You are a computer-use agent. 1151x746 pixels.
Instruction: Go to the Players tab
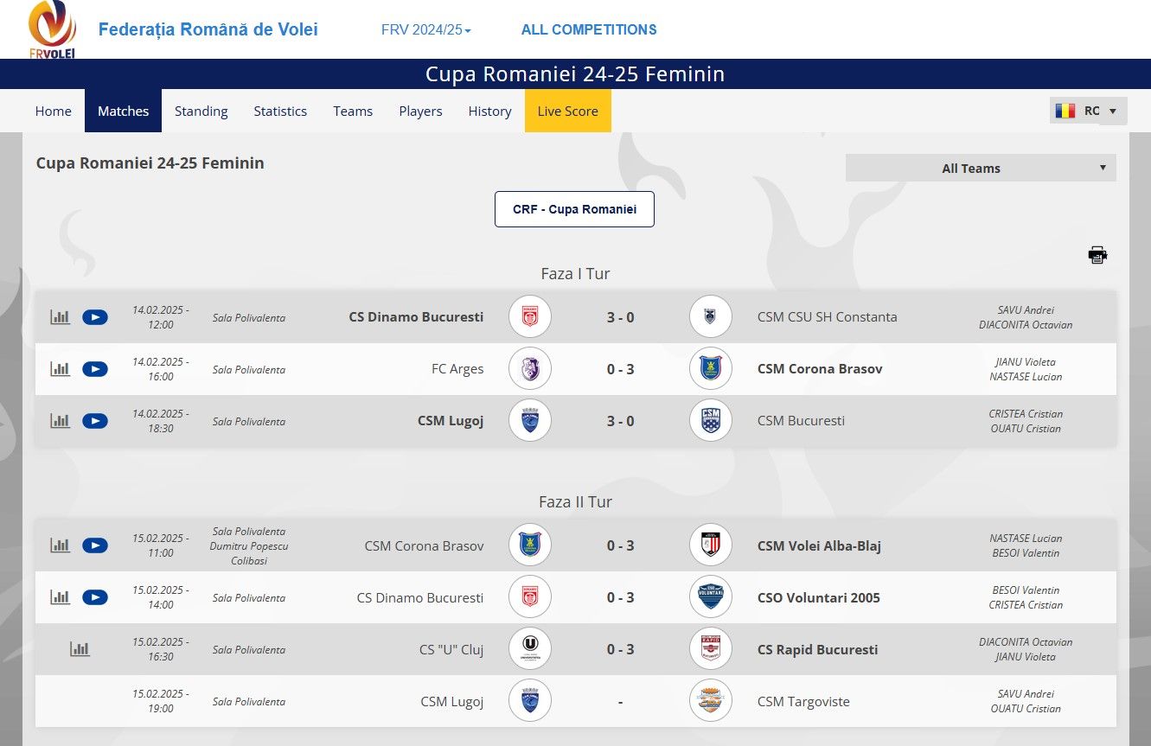[x=420, y=112]
